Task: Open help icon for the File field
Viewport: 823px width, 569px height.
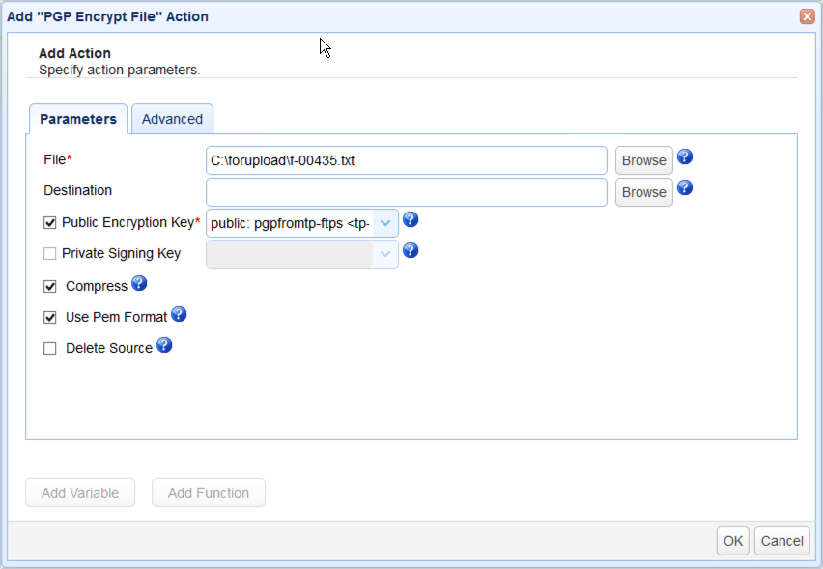Action: coord(685,156)
